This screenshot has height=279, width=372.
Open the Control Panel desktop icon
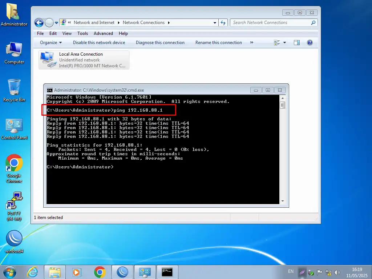(x=14, y=126)
